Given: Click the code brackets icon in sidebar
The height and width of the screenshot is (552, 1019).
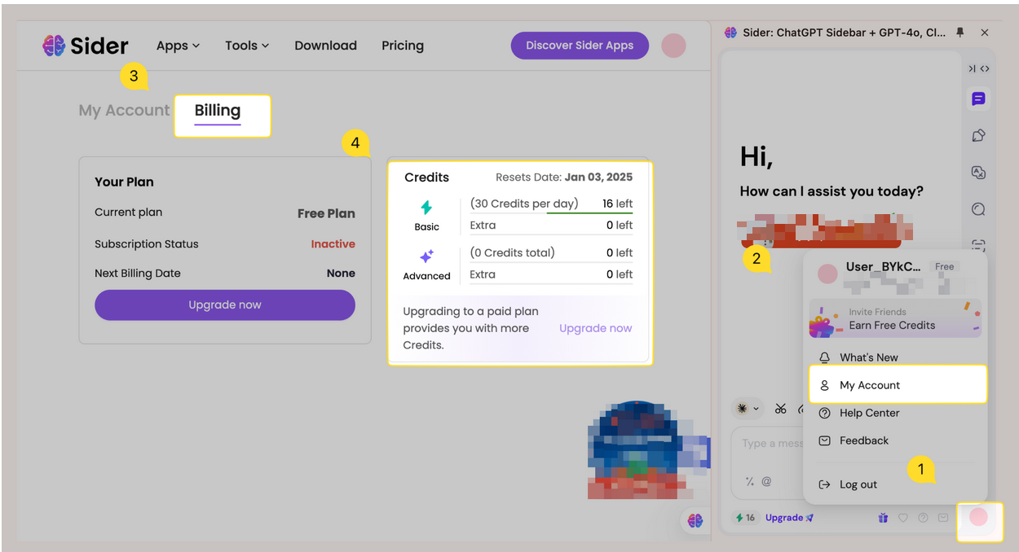Looking at the screenshot, I should click(x=985, y=69).
